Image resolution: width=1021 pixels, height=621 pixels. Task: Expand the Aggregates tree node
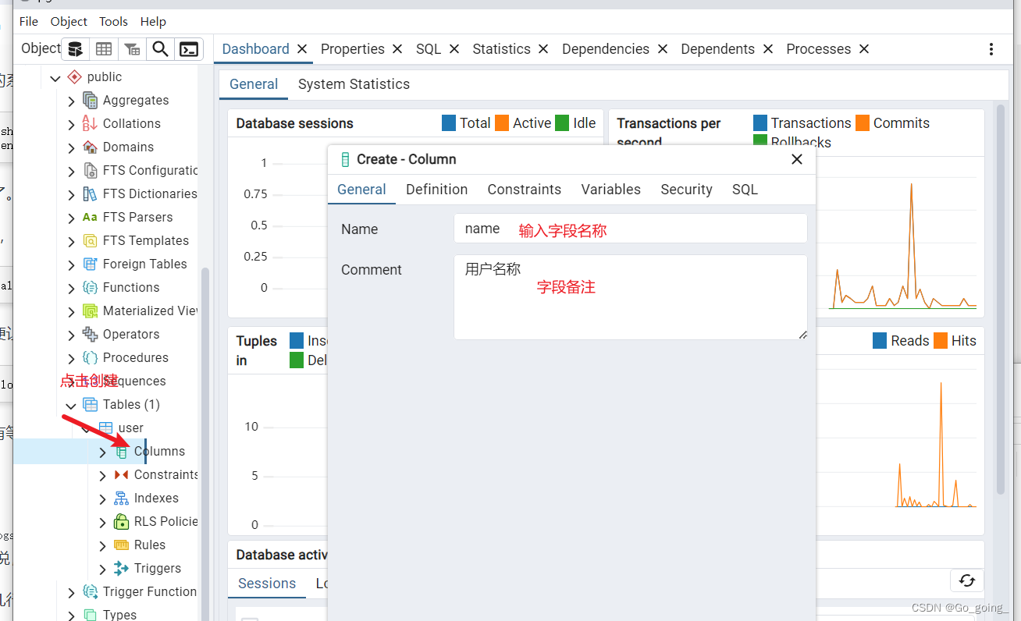click(x=71, y=101)
